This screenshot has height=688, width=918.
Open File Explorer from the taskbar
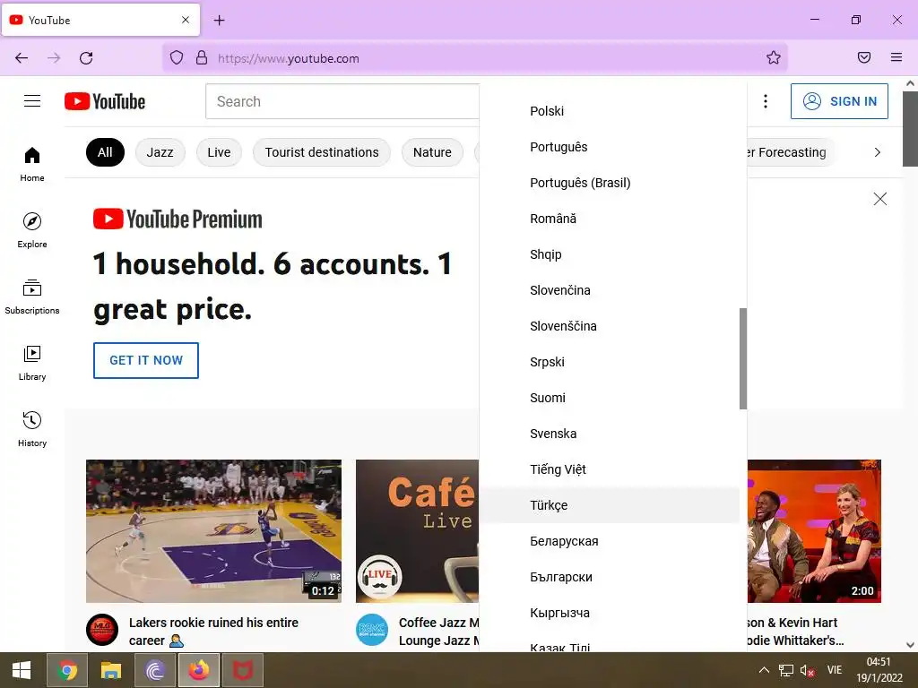tap(110, 670)
